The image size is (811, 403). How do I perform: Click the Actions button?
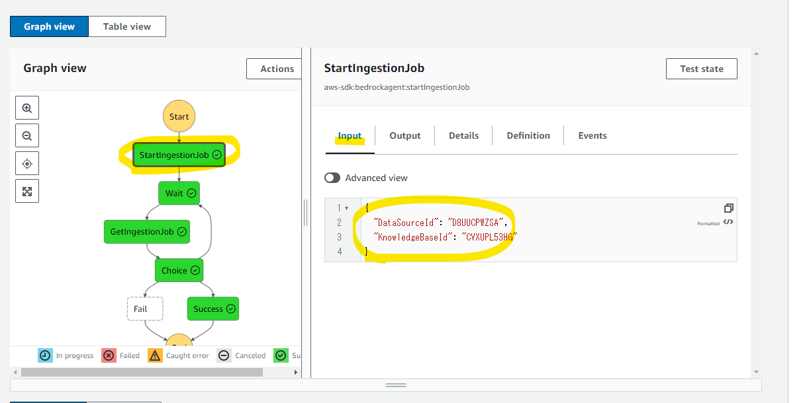click(275, 69)
